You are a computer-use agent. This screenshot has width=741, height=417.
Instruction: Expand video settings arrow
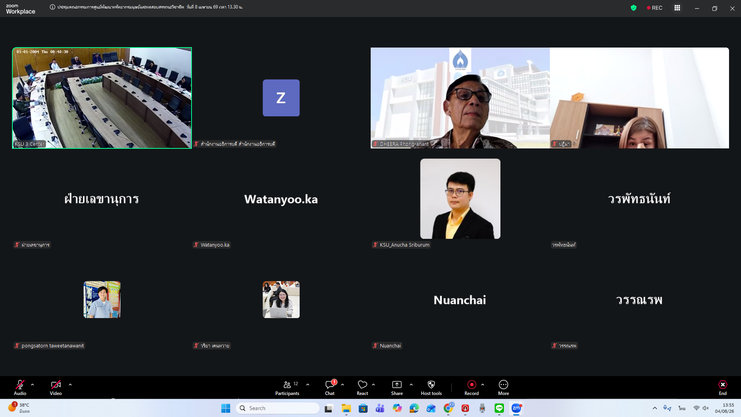(70, 385)
